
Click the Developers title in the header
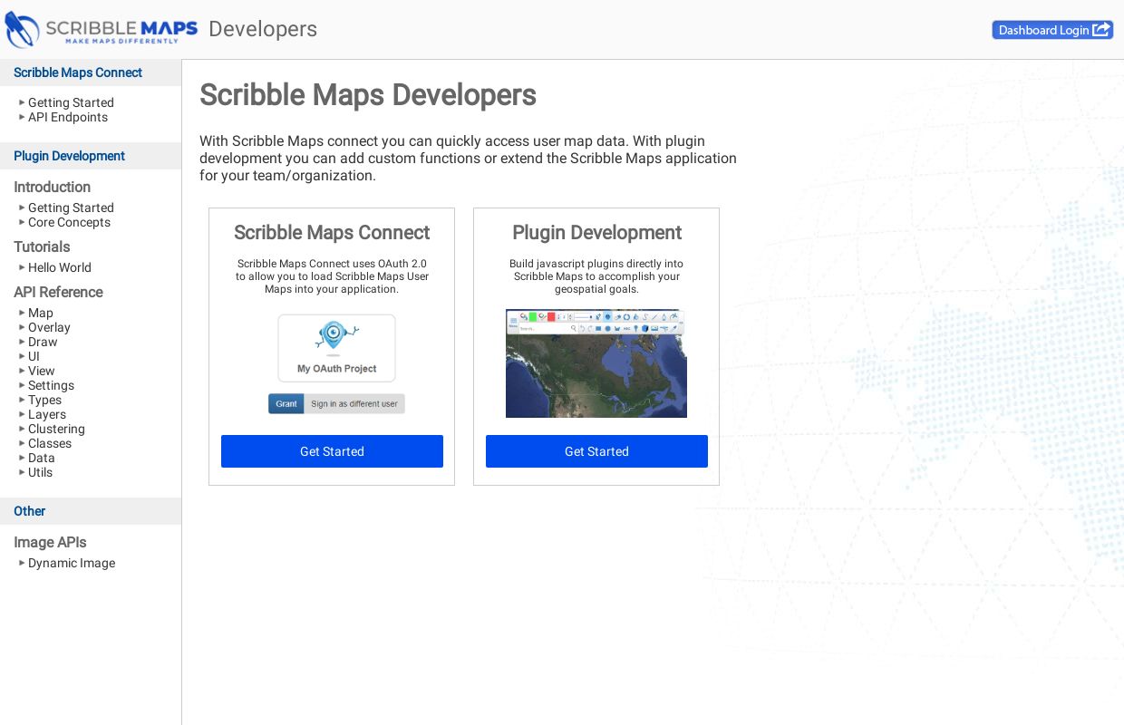pyautogui.click(x=263, y=29)
